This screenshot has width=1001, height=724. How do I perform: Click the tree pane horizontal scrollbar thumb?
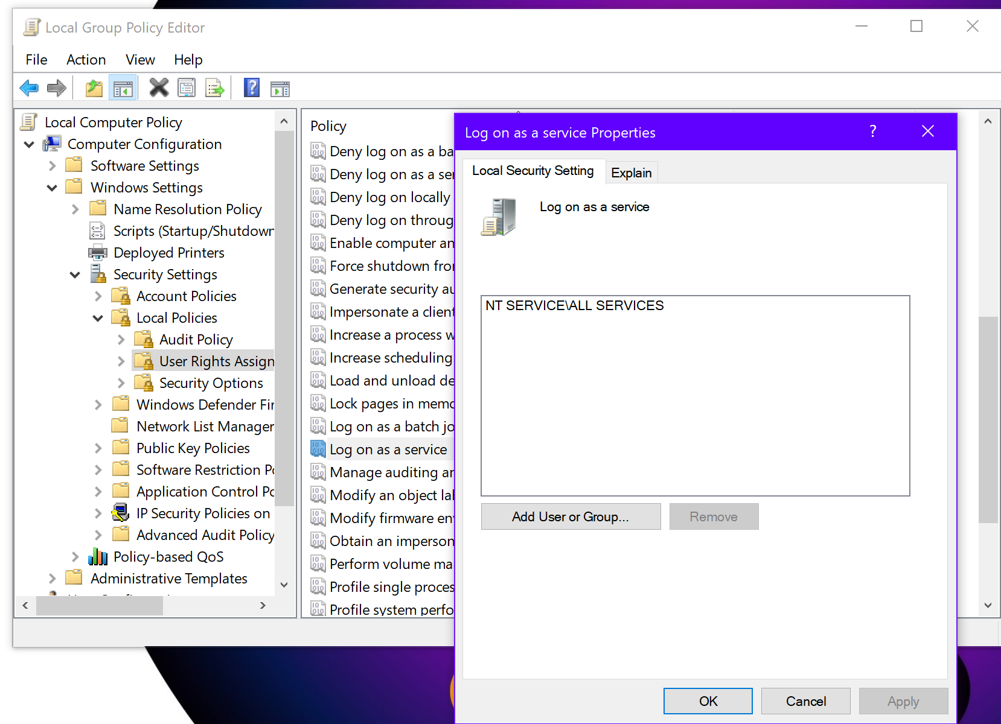click(x=100, y=605)
